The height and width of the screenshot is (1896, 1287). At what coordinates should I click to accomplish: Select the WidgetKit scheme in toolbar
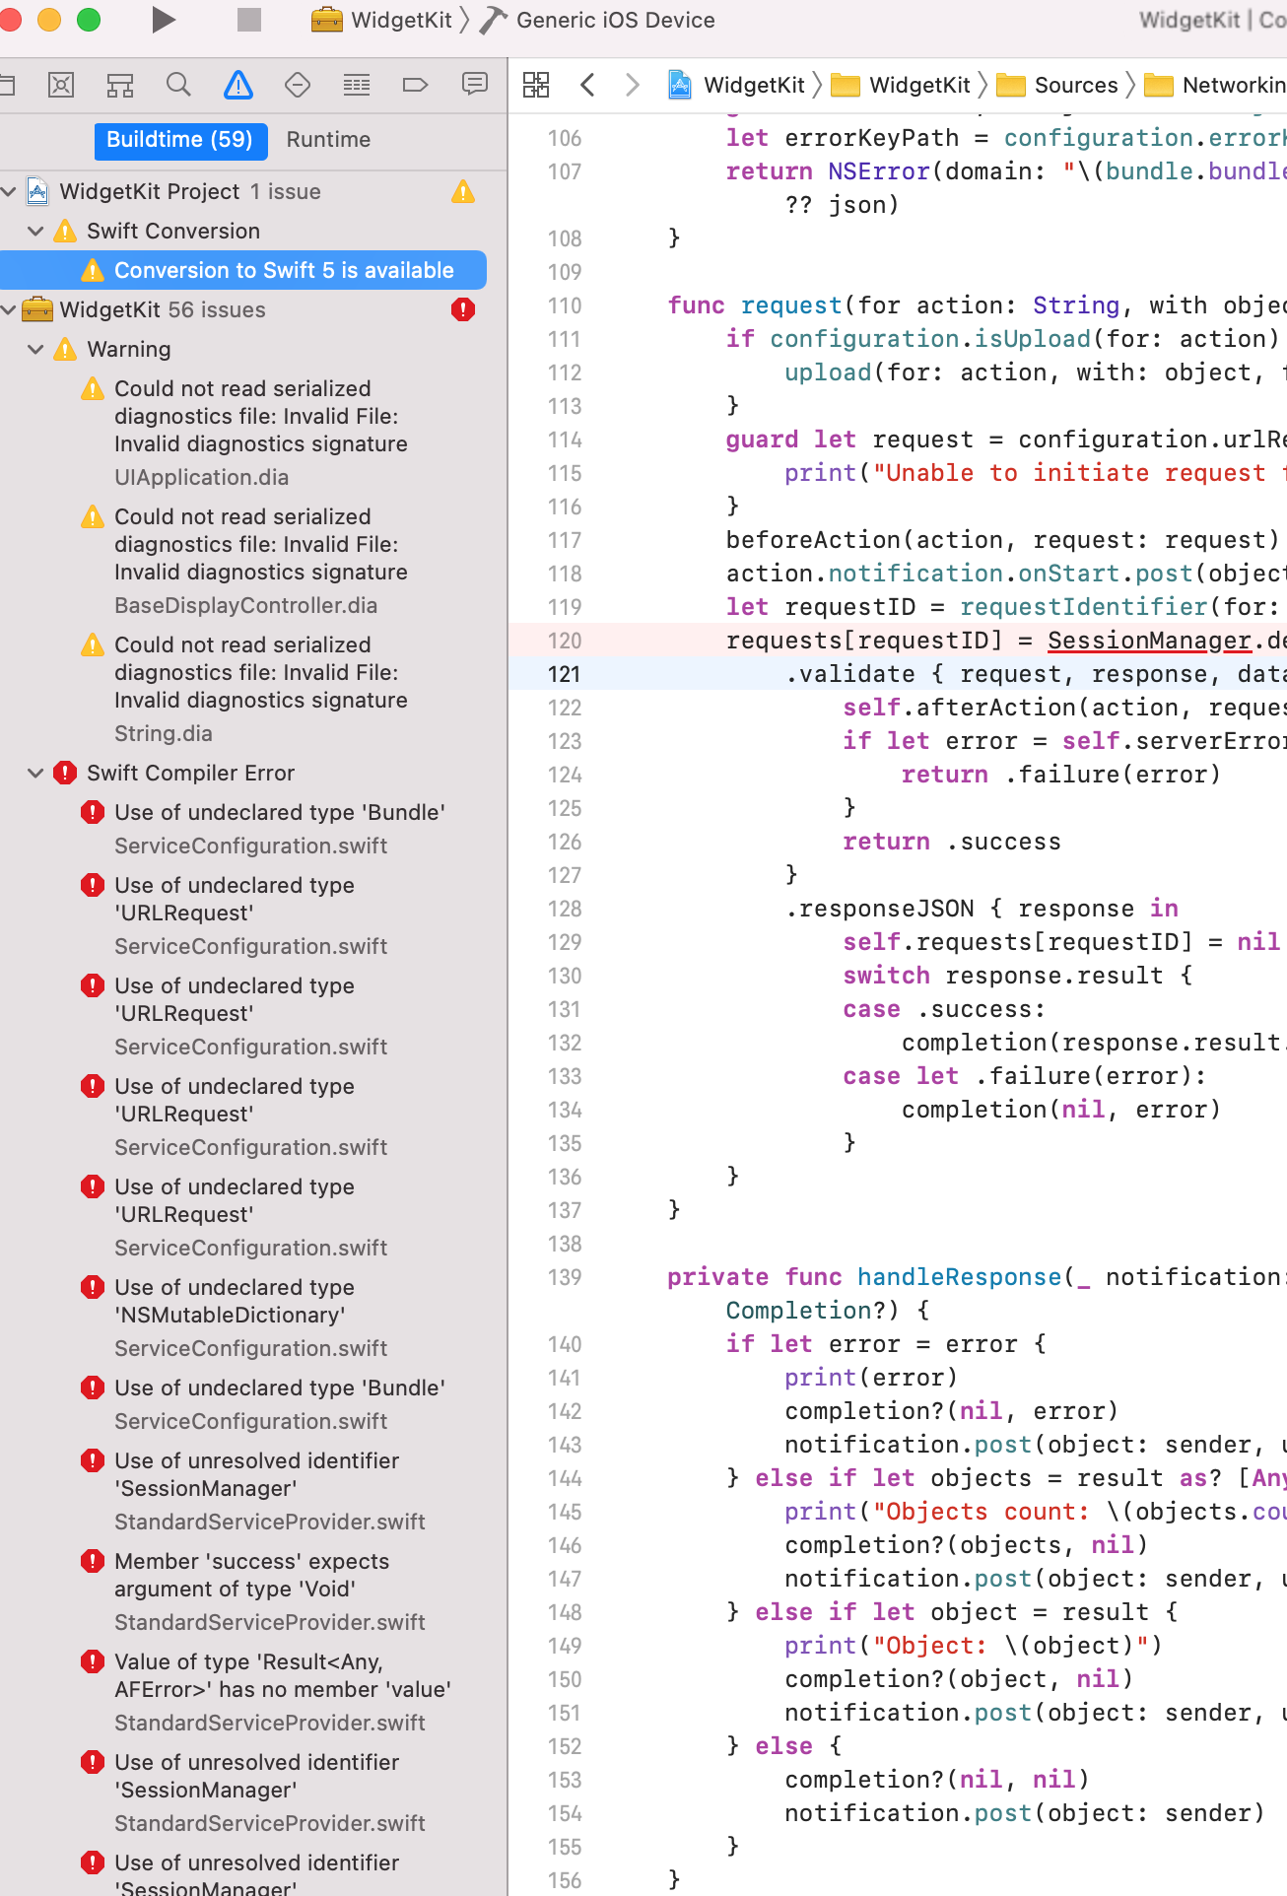click(381, 20)
